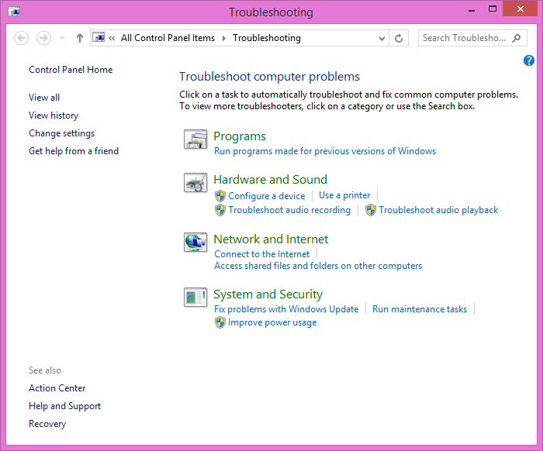Launch Run maintenance tasks
The image size is (543, 451).
[x=420, y=309]
